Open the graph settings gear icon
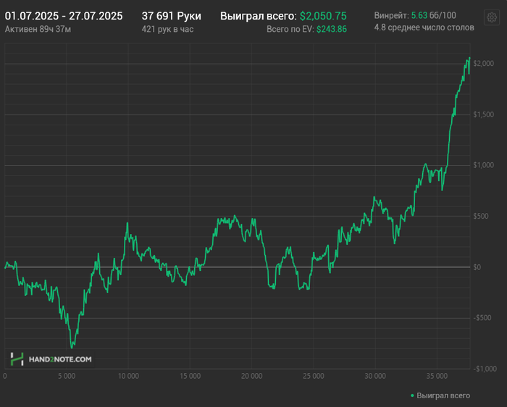Image resolution: width=507 pixels, height=407 pixels. (492, 17)
